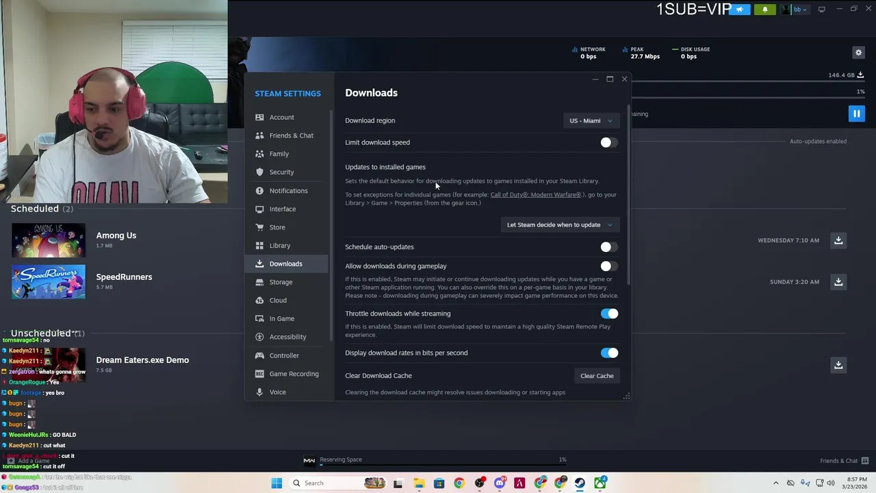Show hidden system tray icons
The width and height of the screenshot is (876, 493).
point(775,483)
